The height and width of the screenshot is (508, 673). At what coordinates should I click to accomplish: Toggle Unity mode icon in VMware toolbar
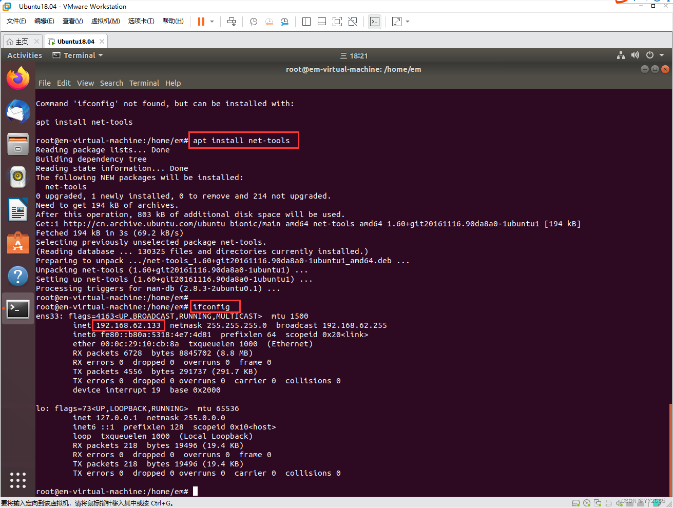[353, 22]
